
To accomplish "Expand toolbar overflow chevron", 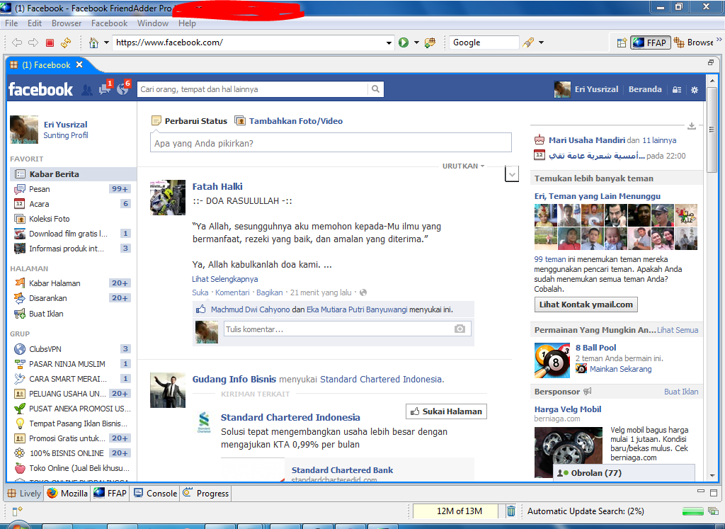I will (719, 40).
